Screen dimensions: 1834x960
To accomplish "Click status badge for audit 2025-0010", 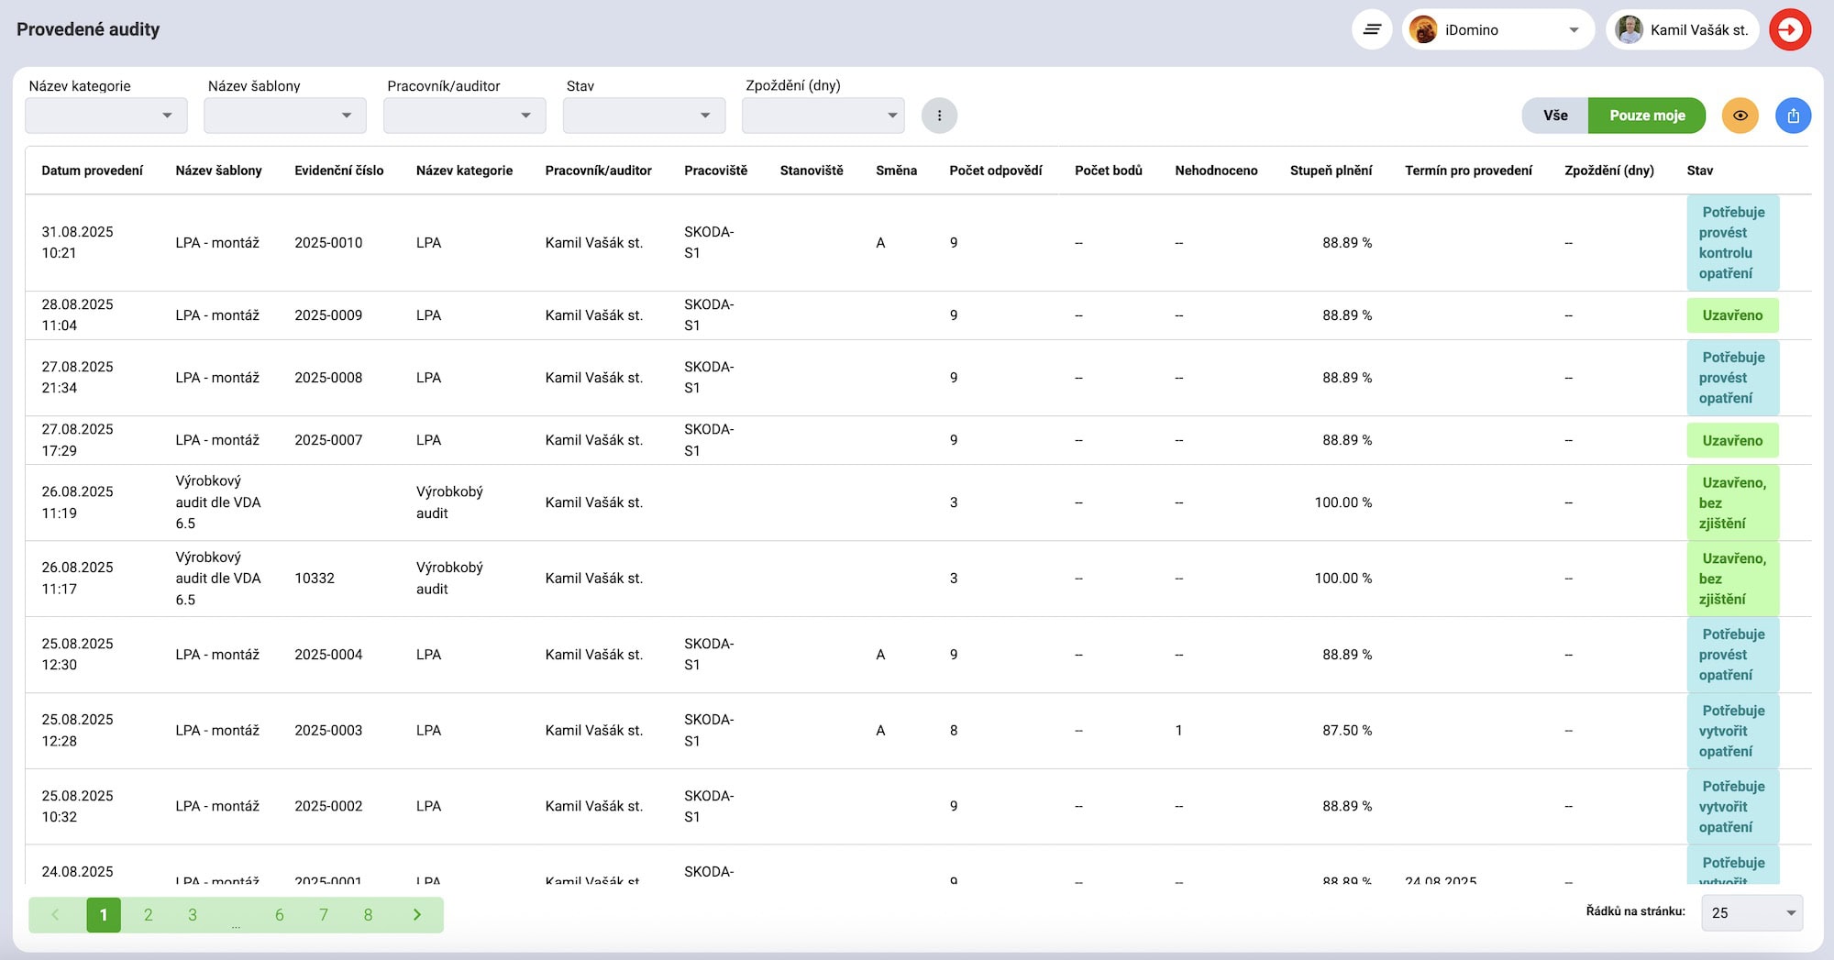I will click(1732, 243).
